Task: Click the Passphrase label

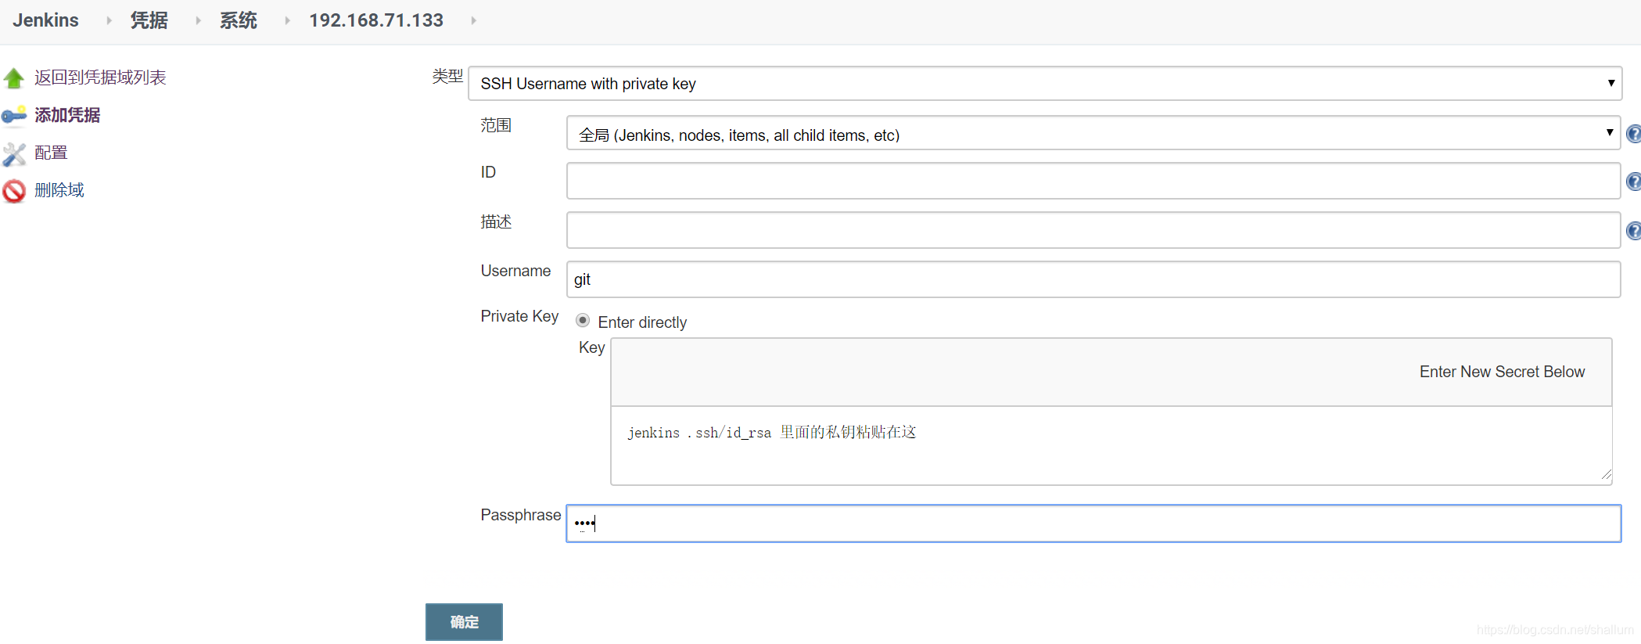Action: click(x=521, y=515)
